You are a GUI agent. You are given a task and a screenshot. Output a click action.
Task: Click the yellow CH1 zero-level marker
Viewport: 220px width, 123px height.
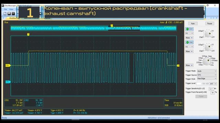(8, 65)
